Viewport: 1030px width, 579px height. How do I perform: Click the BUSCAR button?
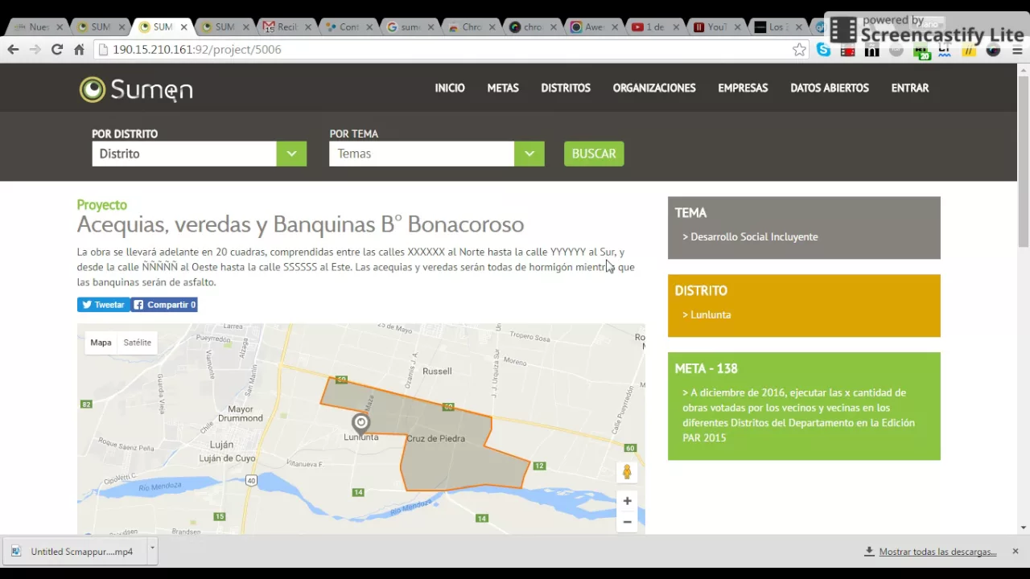click(x=594, y=154)
